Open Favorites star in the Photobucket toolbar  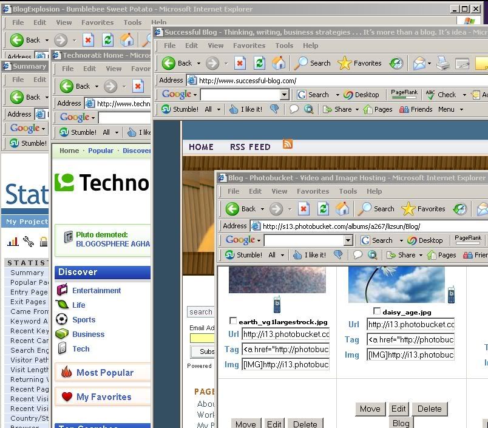pos(423,209)
